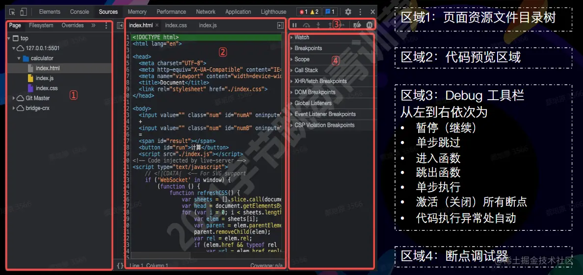Image resolution: width=583 pixels, height=275 pixels.
Task: Select the index.js file icon in tree
Action: point(31,78)
